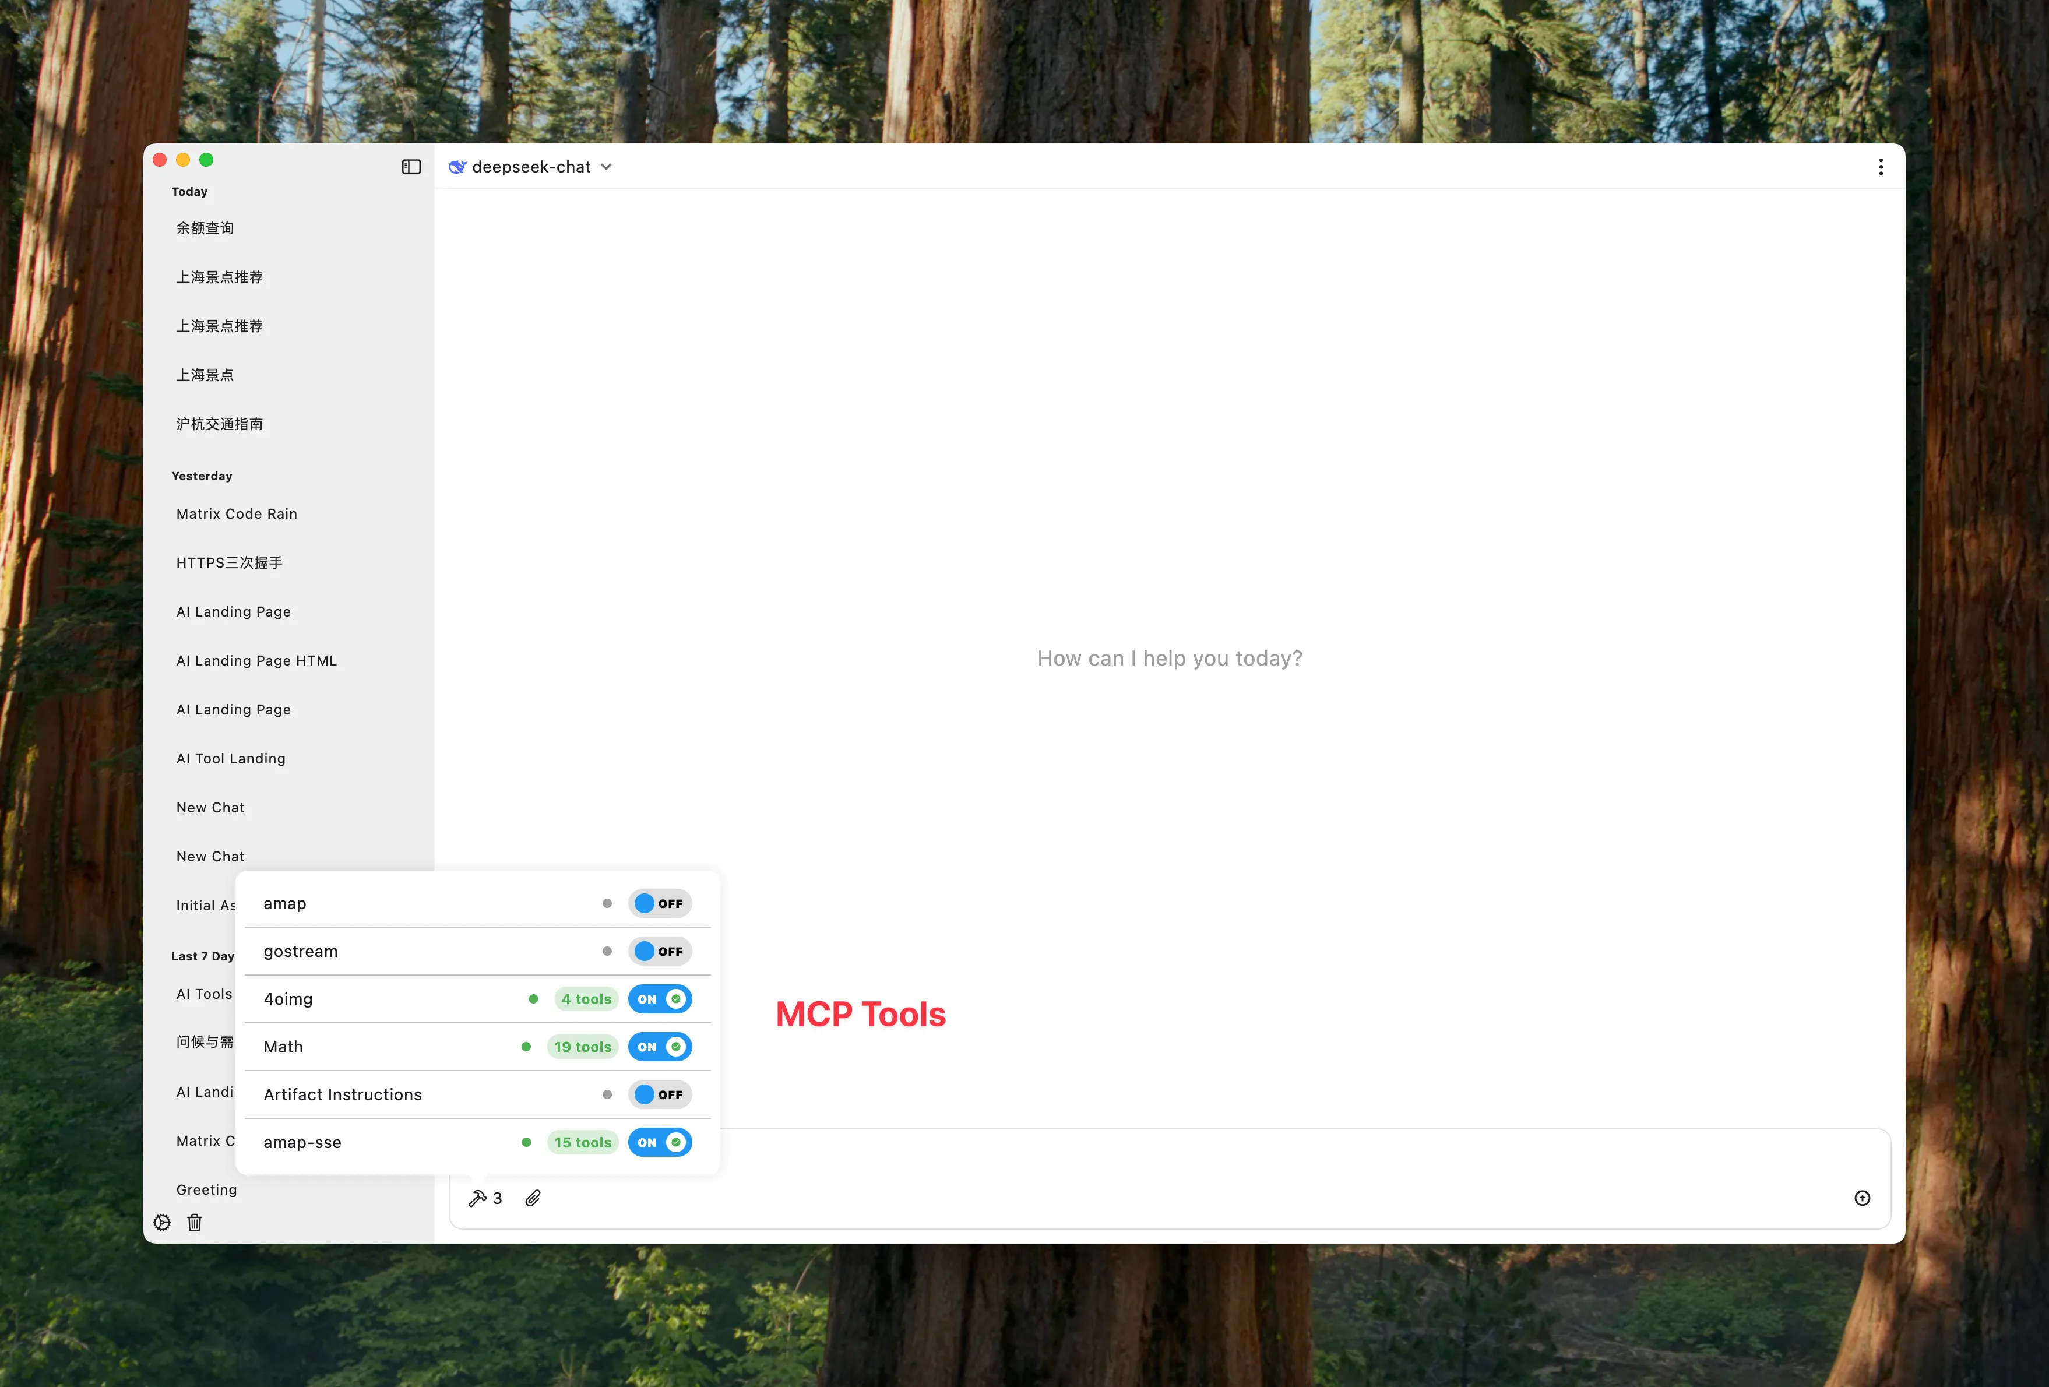Open settings via the gear icon
The height and width of the screenshot is (1387, 2049).
click(x=162, y=1223)
